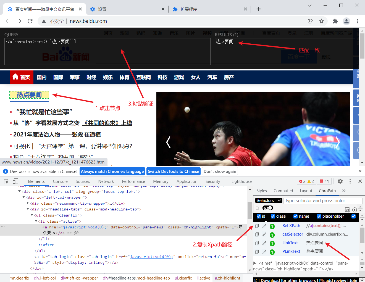The width and height of the screenshot is (365, 282).
Task: Click the browser address bar URL
Action: click(88, 21)
